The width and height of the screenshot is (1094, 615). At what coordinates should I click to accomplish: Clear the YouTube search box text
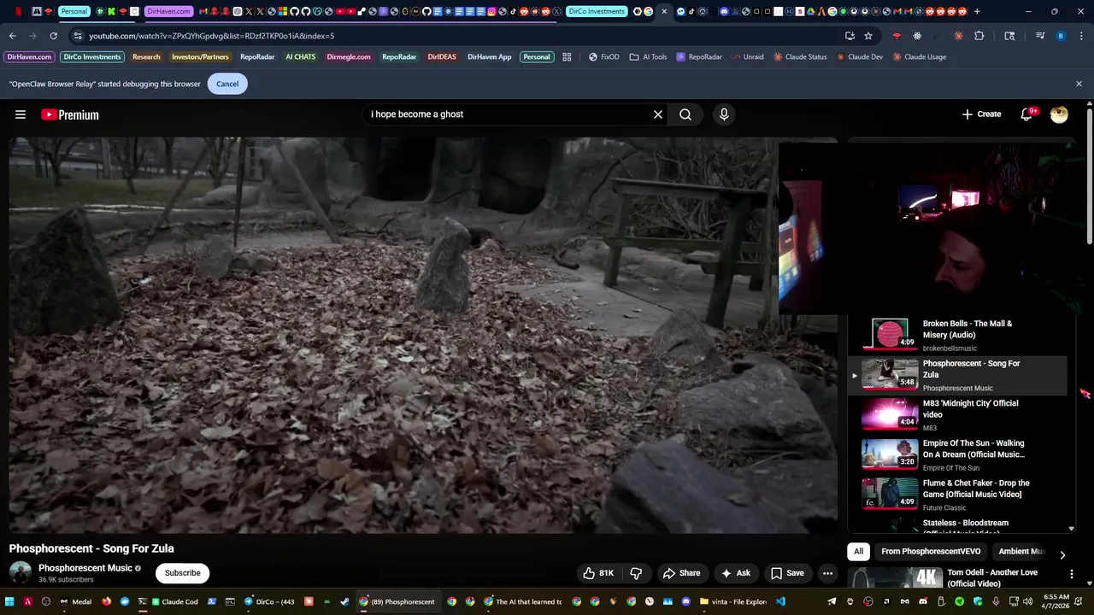pyautogui.click(x=658, y=114)
